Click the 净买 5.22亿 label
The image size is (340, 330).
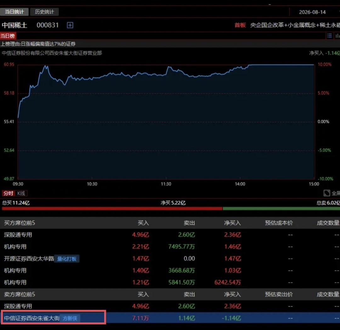pyautogui.click(x=173, y=203)
